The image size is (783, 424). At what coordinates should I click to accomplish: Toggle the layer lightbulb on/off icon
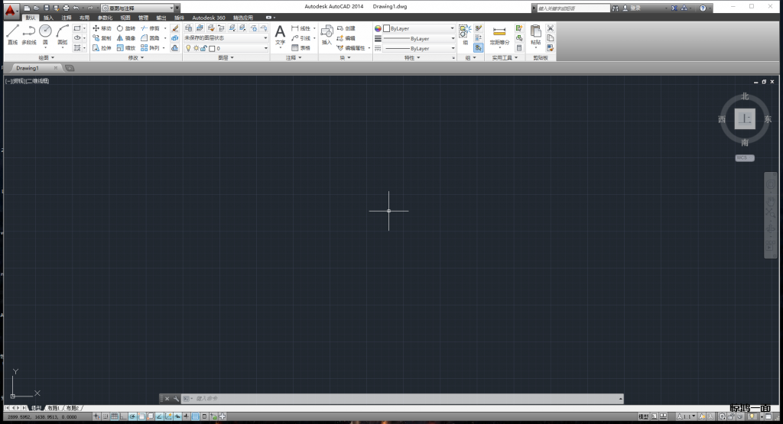pos(187,48)
